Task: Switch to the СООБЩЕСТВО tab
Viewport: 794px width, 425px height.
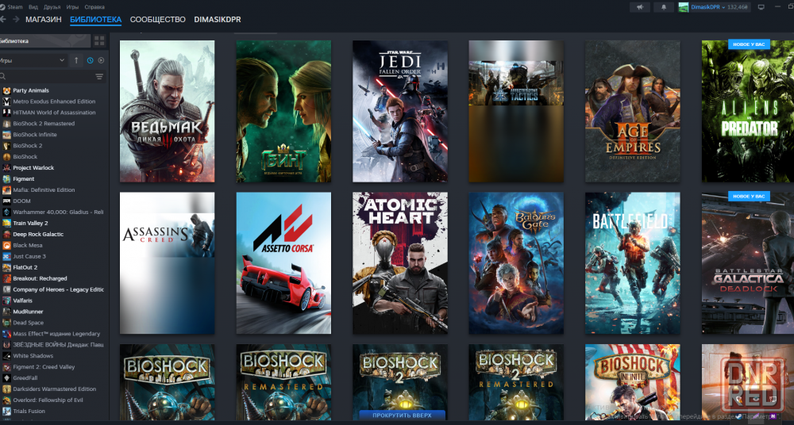Action: (158, 20)
